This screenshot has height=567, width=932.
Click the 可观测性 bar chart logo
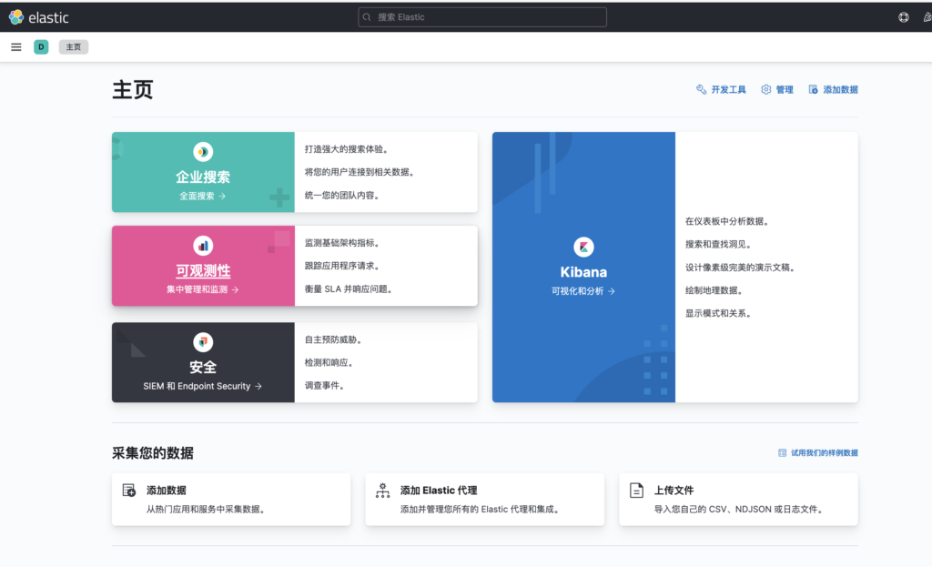[x=203, y=246]
